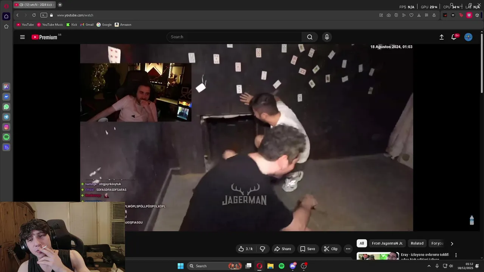Open the Opera main menu logo
The image size is (484, 272).
point(6,6)
